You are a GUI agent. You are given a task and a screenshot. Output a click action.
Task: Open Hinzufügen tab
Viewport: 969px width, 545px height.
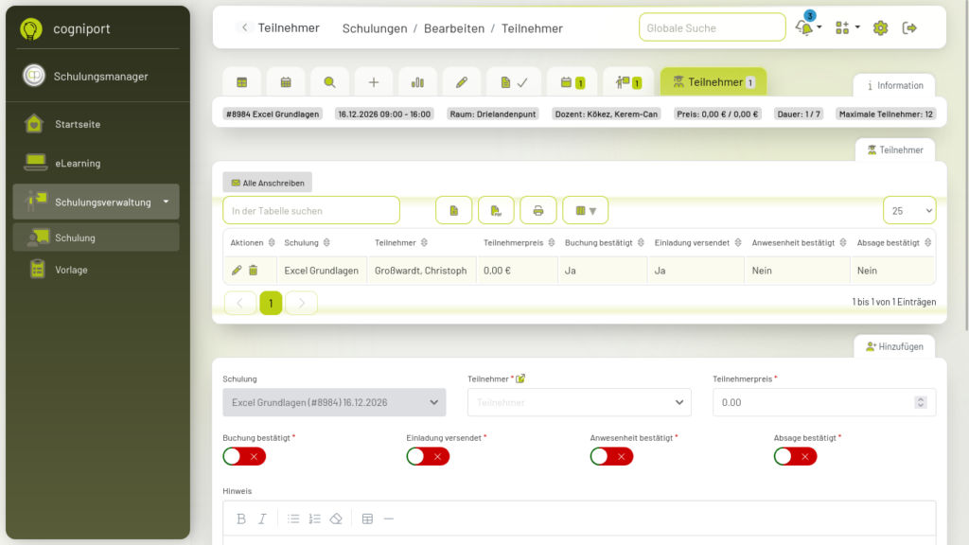pyautogui.click(x=894, y=346)
